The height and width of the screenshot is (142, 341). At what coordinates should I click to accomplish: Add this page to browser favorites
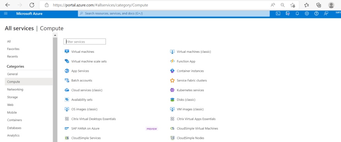[293, 5]
